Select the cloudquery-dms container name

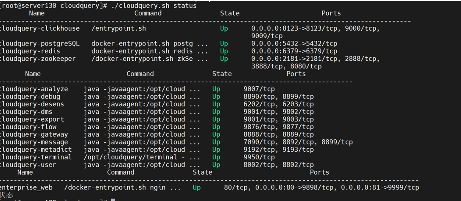(x=26, y=112)
